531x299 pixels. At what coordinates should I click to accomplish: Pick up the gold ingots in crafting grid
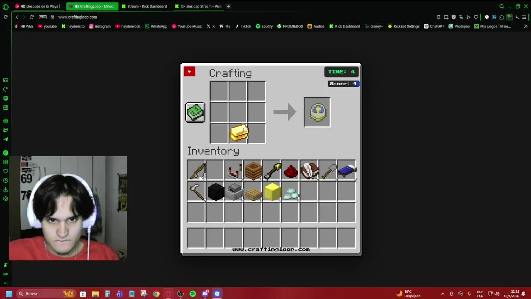(x=239, y=133)
